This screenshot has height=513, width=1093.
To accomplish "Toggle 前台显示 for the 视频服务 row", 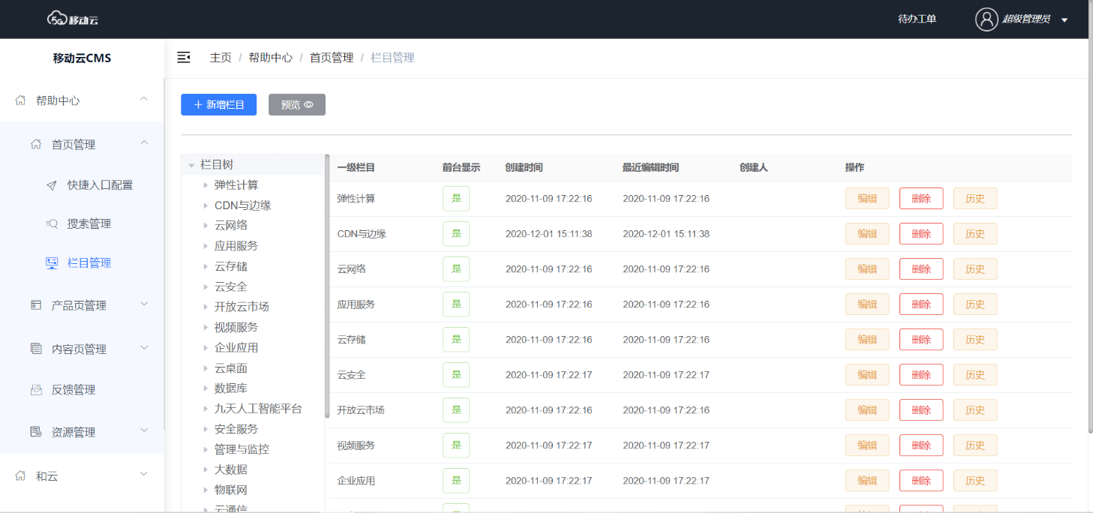I will point(455,445).
